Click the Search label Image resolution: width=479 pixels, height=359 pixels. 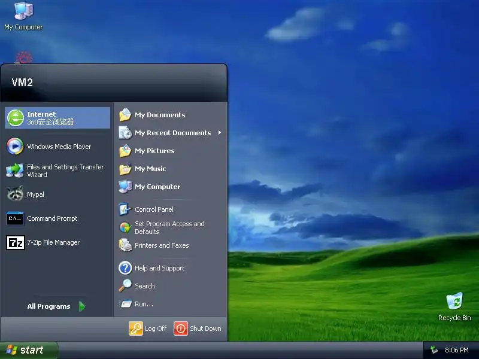tap(144, 286)
